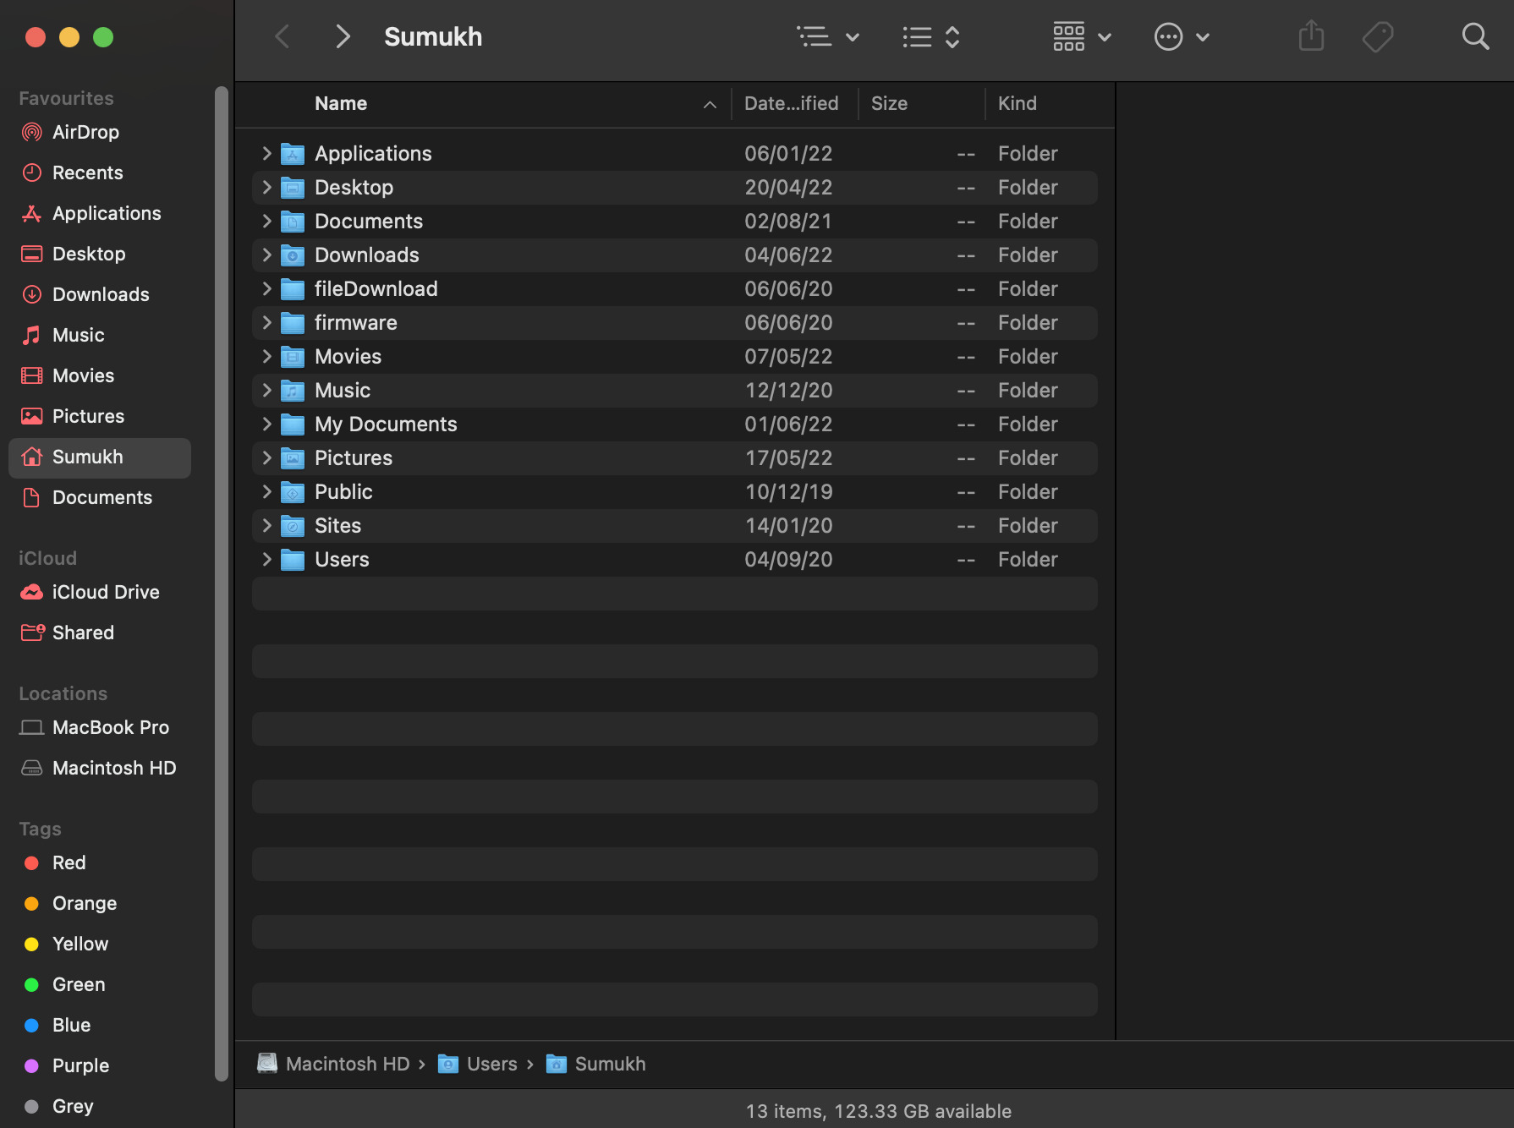Image resolution: width=1514 pixels, height=1128 pixels.
Task: Click the Share icon in toolbar
Action: (1311, 36)
